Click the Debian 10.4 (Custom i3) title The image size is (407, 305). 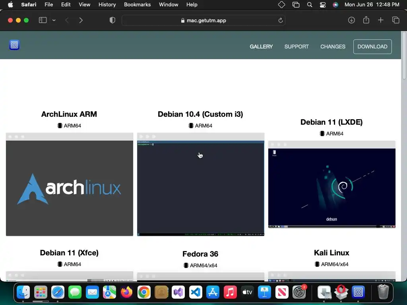click(200, 114)
